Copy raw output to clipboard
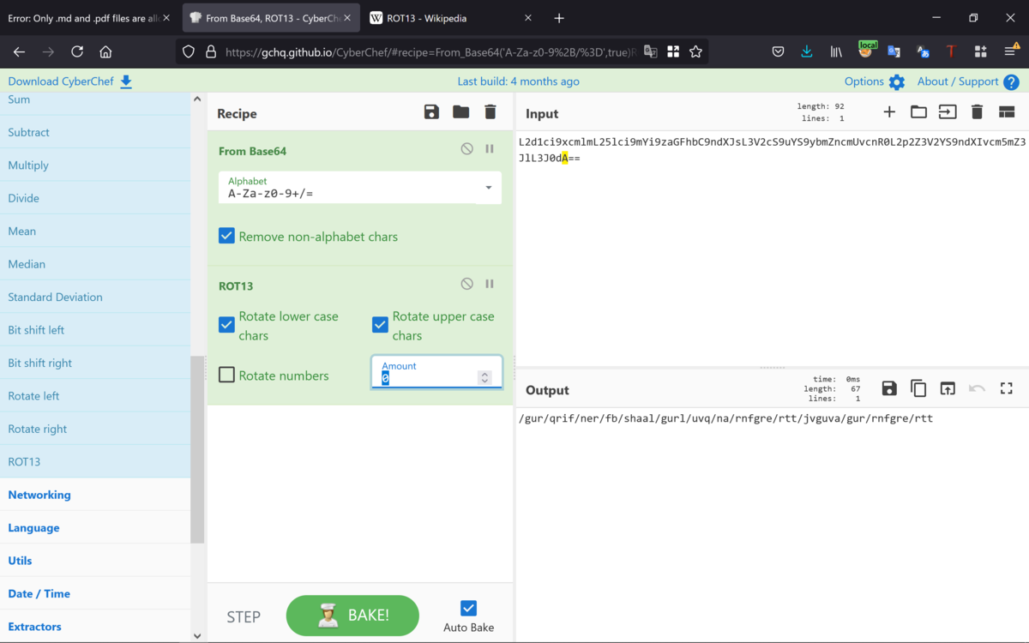The image size is (1029, 643). point(918,388)
